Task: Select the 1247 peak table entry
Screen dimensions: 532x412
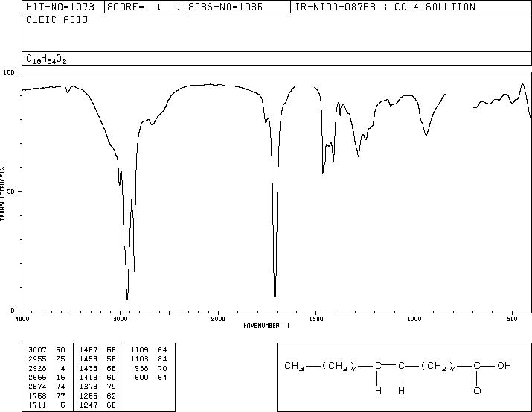Action: pos(97,405)
